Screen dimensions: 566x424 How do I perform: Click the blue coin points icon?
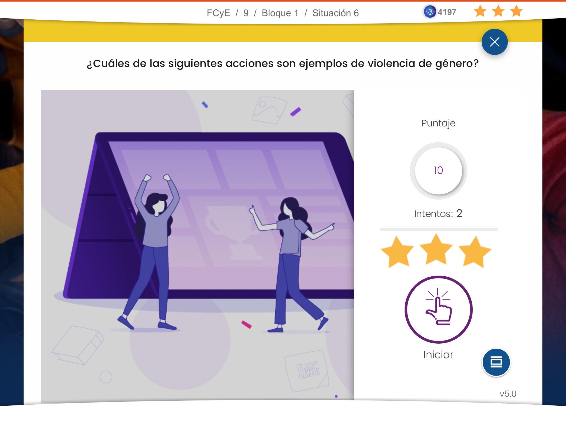coord(430,12)
